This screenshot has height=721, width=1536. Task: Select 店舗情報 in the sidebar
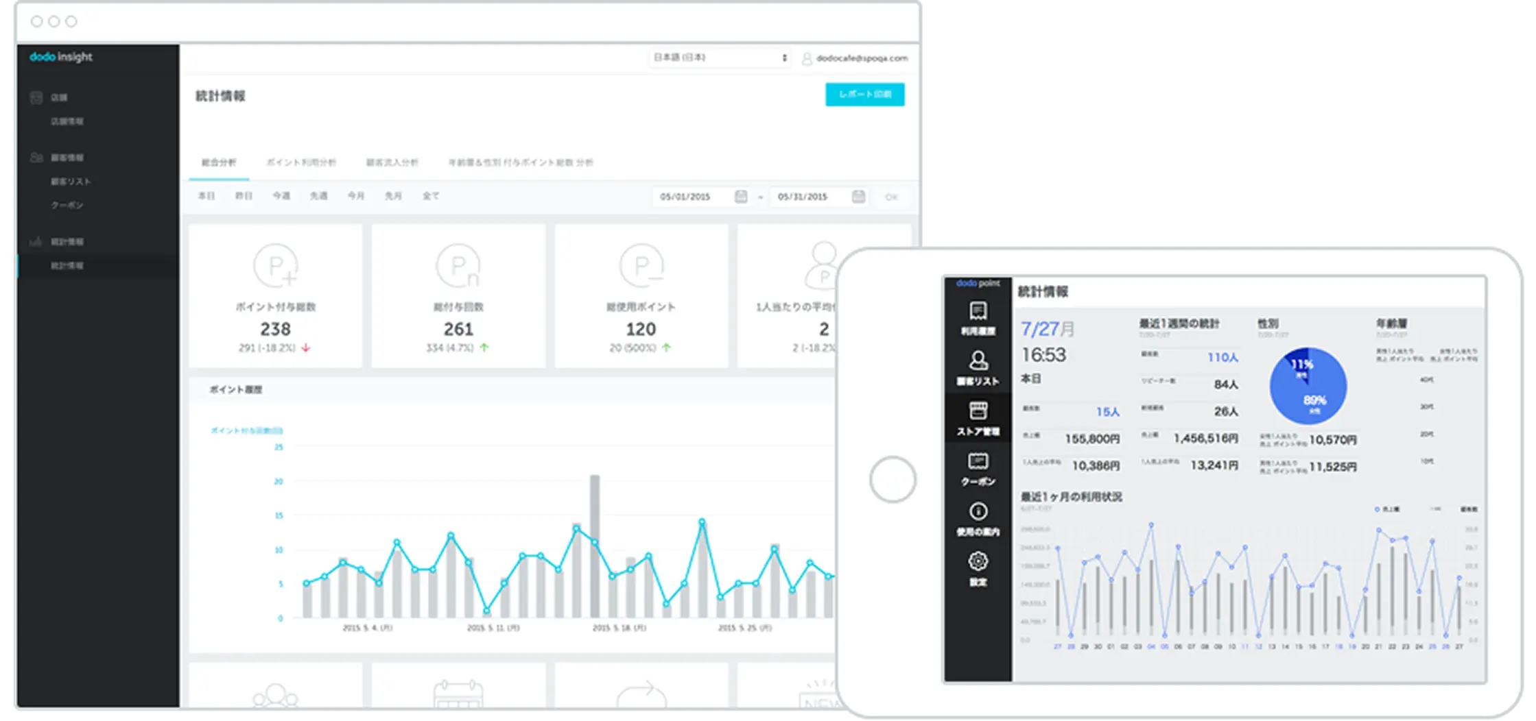point(67,121)
